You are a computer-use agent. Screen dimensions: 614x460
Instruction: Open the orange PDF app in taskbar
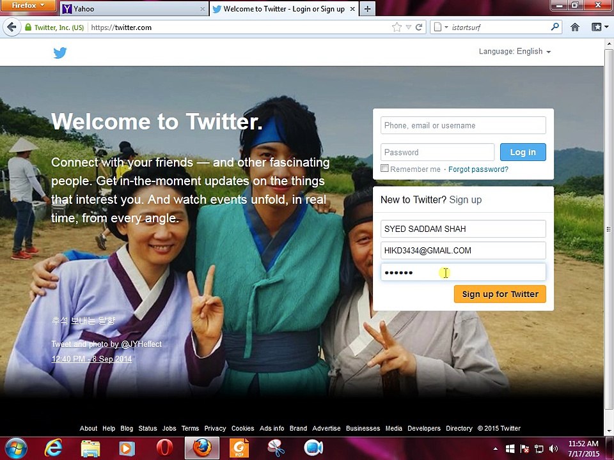pyautogui.click(x=239, y=448)
